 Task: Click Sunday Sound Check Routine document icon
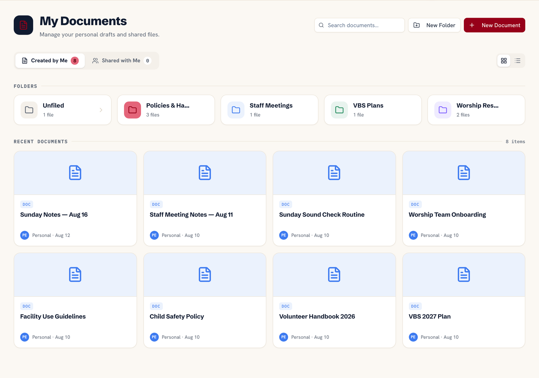[334, 173]
